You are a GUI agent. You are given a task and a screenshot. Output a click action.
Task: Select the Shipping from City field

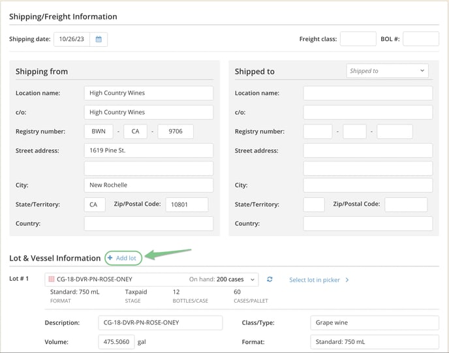tap(148, 185)
